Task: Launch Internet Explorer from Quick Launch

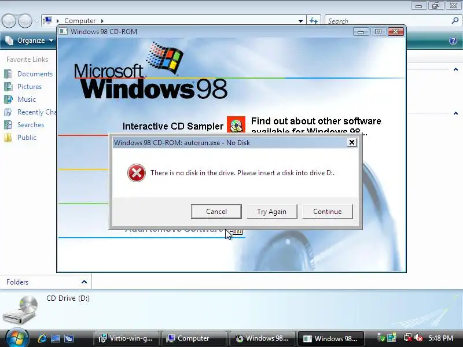Action: click(x=42, y=338)
